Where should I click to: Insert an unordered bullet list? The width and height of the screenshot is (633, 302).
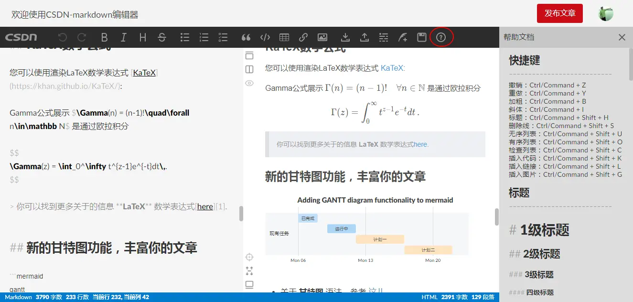[185, 37]
